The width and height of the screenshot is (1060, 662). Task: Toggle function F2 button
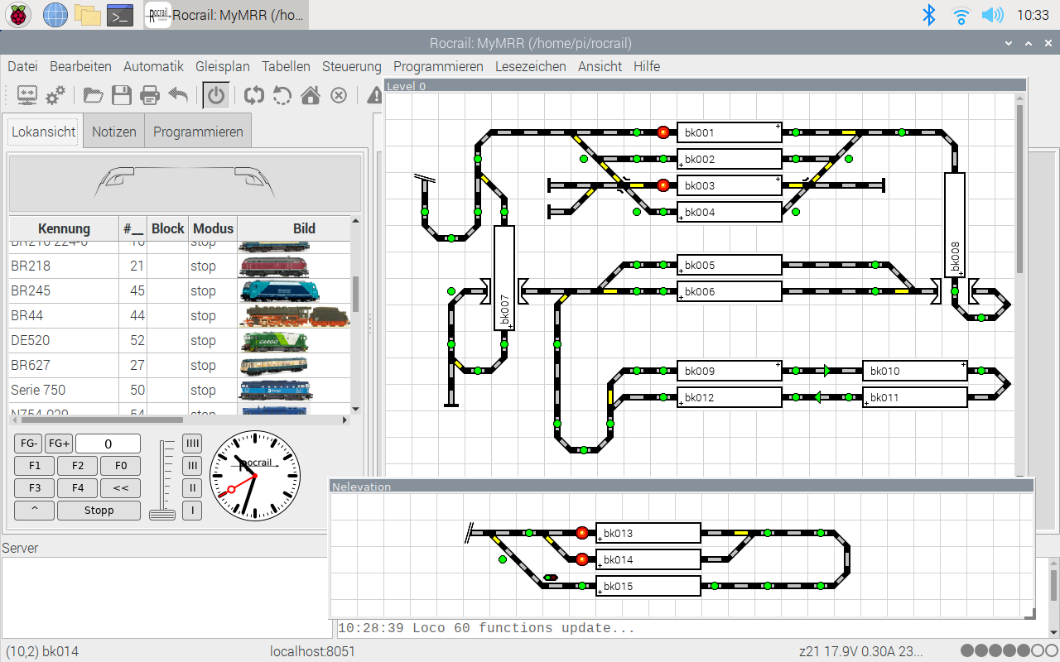(78, 466)
